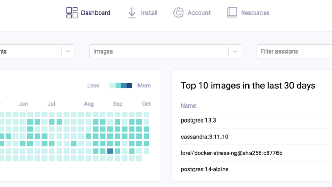Click the darkest blue heatmap cell in September
The width and height of the screenshot is (332, 187).
(x=110, y=151)
